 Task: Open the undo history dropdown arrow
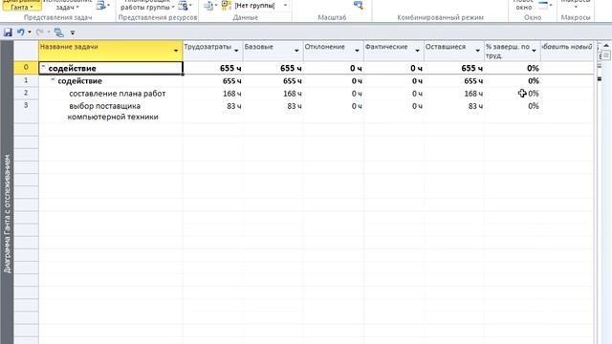[30, 32]
